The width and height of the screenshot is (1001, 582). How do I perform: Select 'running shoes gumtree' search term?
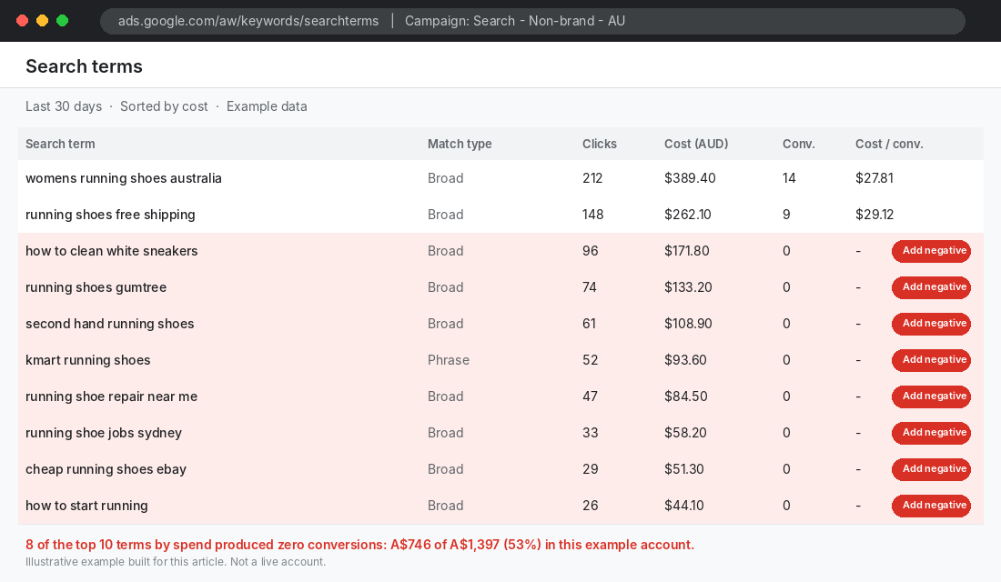[x=96, y=287]
